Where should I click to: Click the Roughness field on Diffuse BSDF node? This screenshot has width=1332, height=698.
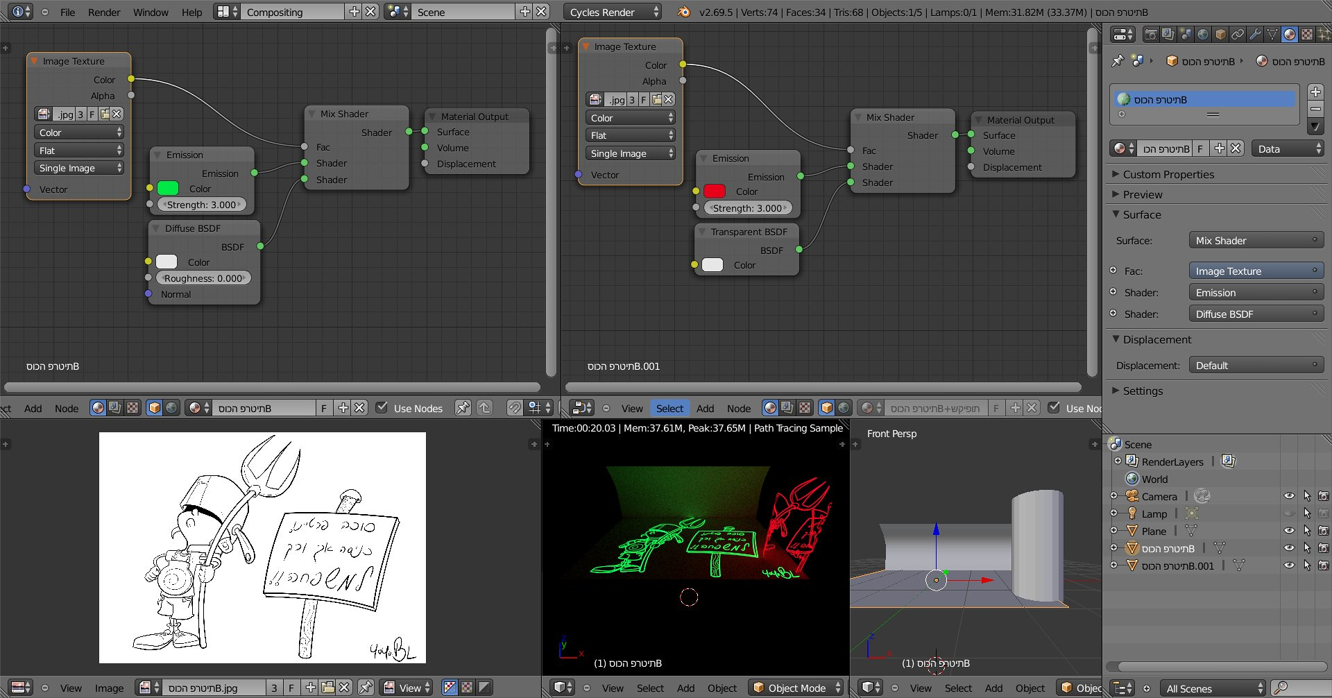pyautogui.click(x=203, y=278)
